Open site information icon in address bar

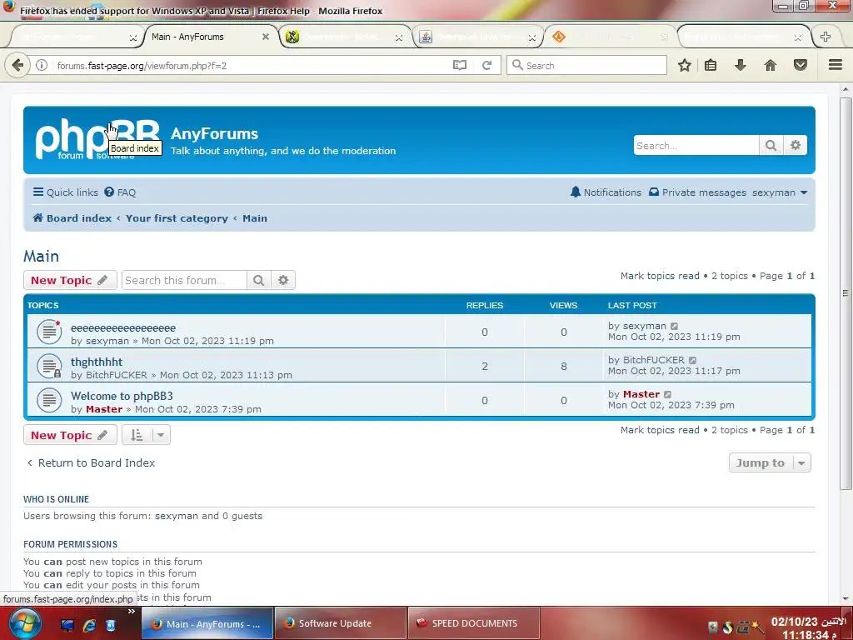pos(42,66)
